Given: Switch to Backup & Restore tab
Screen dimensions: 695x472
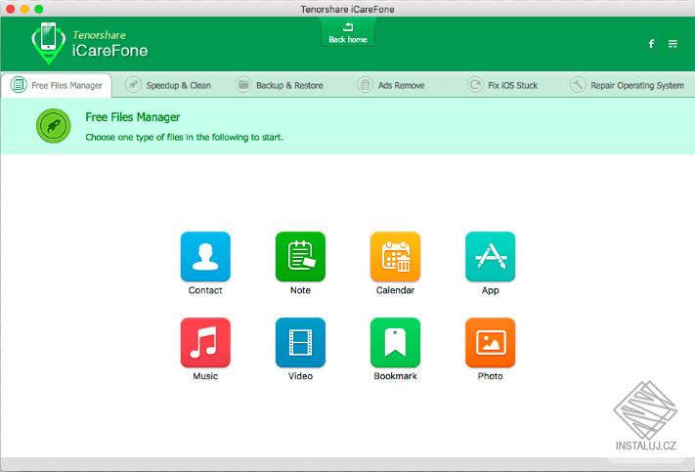Looking at the screenshot, I should pos(280,85).
